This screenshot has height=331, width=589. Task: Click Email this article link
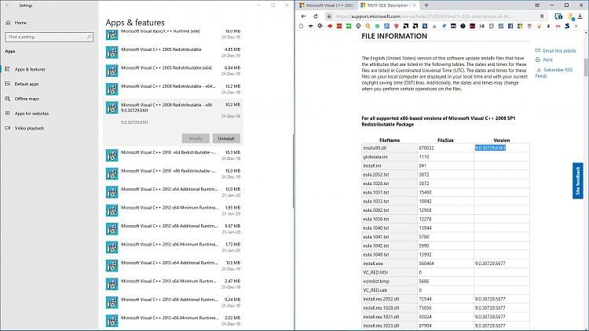tap(555, 51)
